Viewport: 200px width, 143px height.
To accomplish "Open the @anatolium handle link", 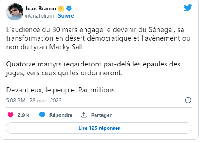I will 39,16.
